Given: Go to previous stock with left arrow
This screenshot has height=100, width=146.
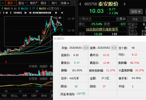Looking at the screenshot, I should (80, 4).
